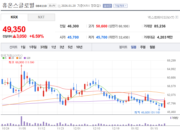Select the 3년 line chart period
Image resolution: width=180 pixels, height=131 pixels.
(62, 47)
